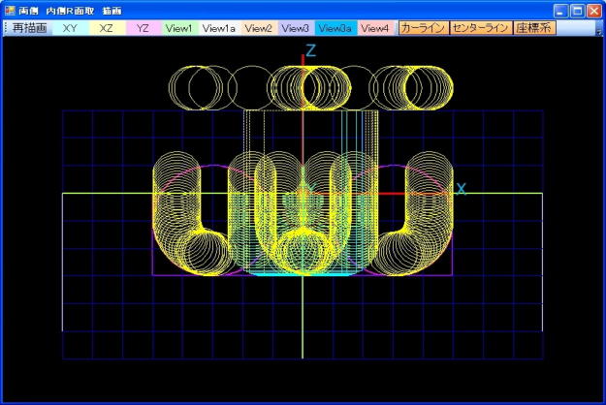The height and width of the screenshot is (405, 606).
Task: Expand the toolbar overflow arrow
Action: (x=598, y=31)
